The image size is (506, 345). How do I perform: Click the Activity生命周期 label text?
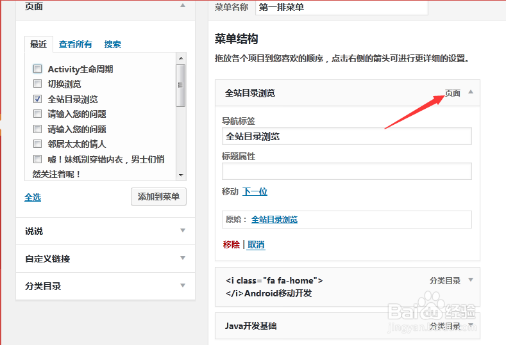[80, 69]
